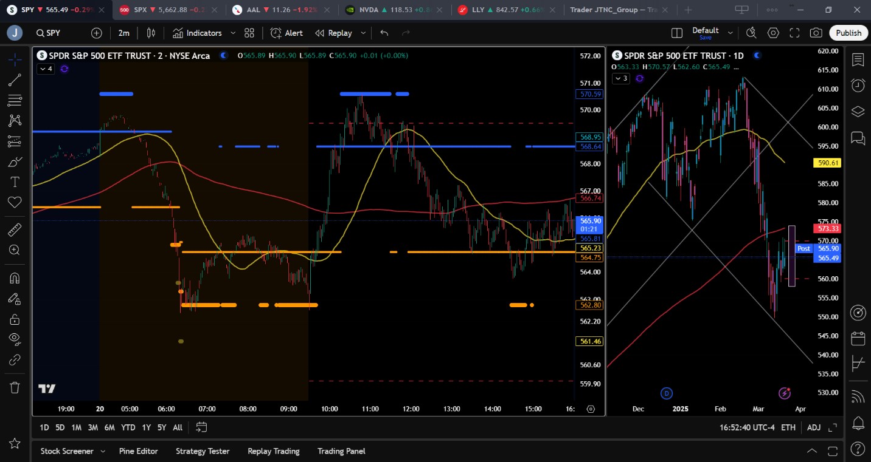Open the candlestick chart type menu
The image size is (871, 462).
[151, 33]
